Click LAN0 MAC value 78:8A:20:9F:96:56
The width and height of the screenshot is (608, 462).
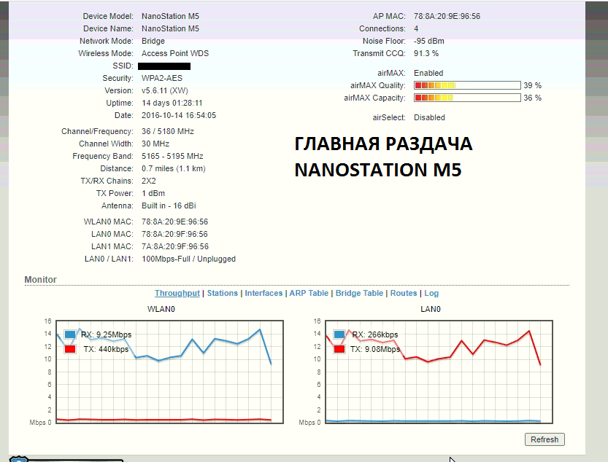(x=175, y=235)
